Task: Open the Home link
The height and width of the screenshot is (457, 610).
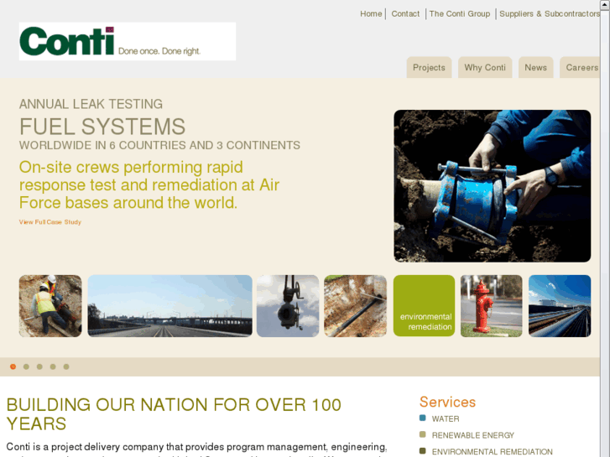Action: click(x=371, y=13)
